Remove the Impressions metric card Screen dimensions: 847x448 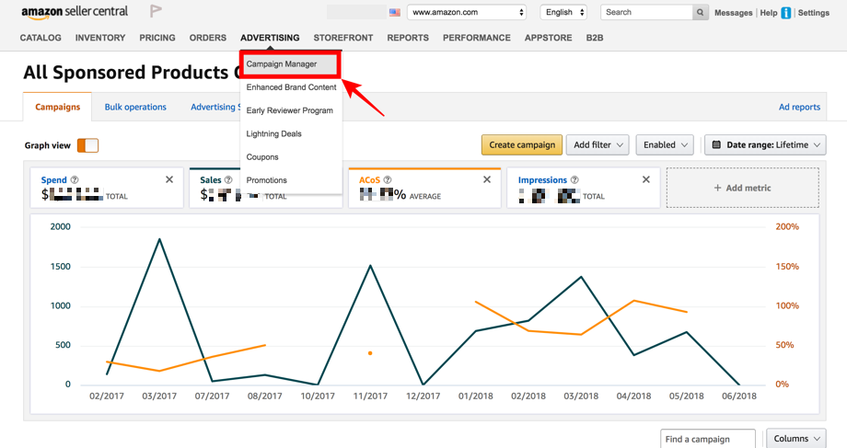pos(645,179)
